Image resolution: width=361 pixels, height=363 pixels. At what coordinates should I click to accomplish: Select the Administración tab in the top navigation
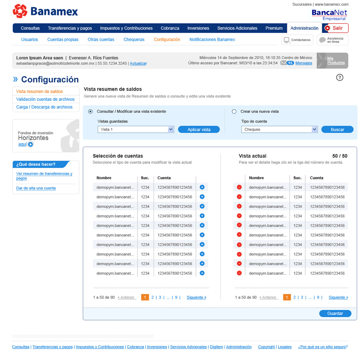tap(304, 28)
